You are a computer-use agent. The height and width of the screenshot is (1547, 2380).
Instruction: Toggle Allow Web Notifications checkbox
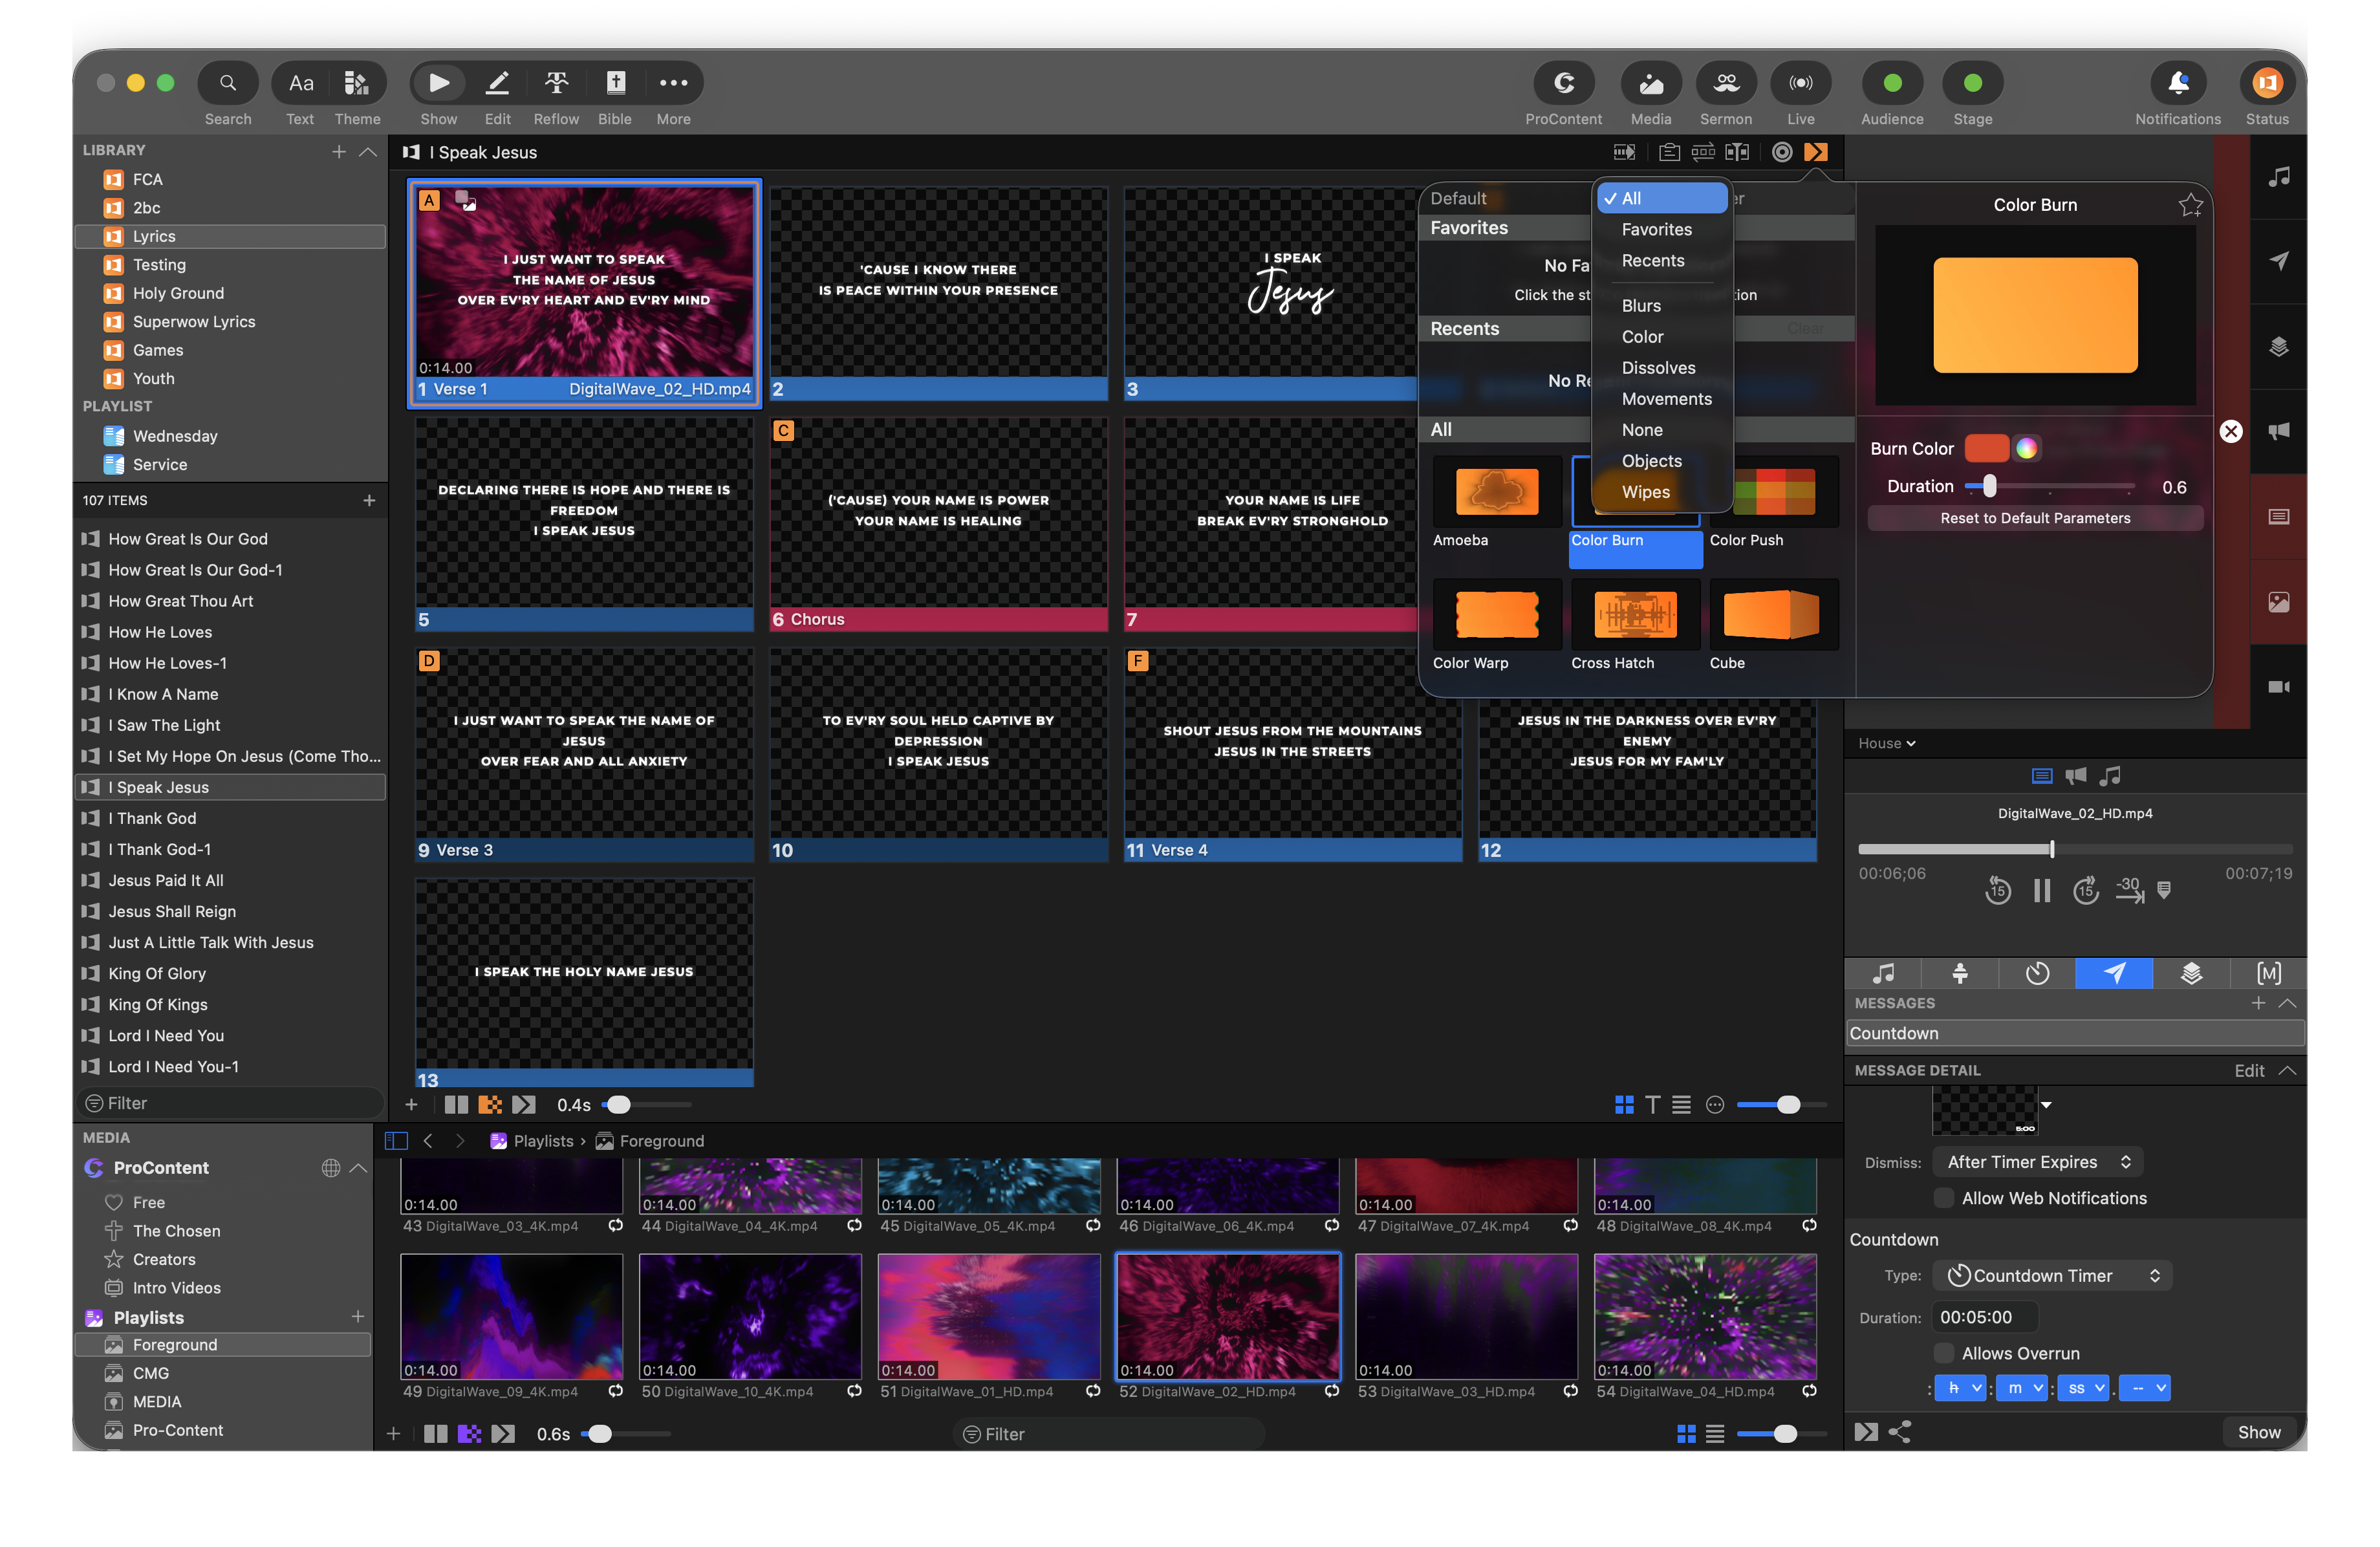(x=1944, y=1198)
